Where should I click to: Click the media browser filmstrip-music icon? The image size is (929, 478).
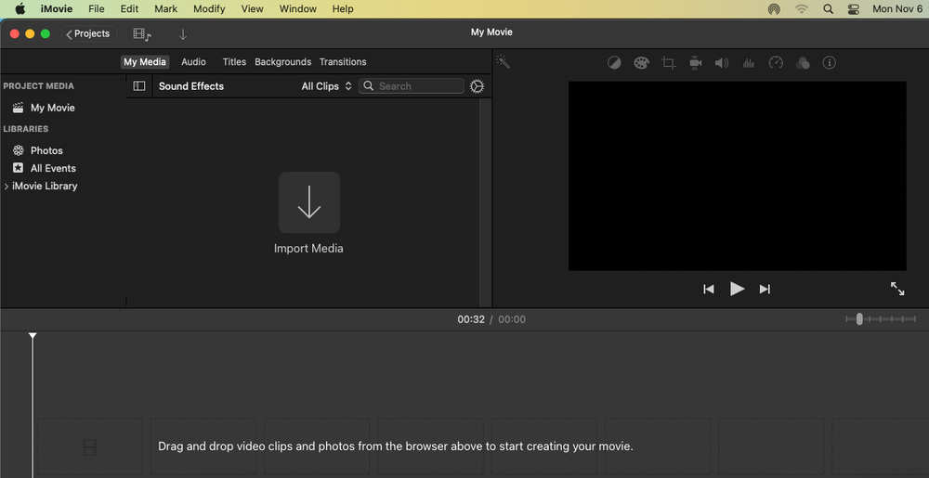(x=142, y=34)
